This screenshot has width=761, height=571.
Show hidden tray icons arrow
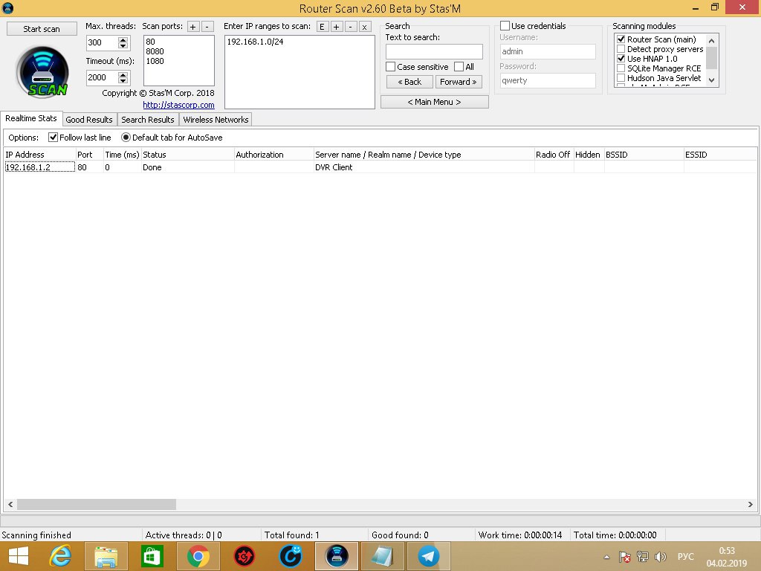click(606, 557)
